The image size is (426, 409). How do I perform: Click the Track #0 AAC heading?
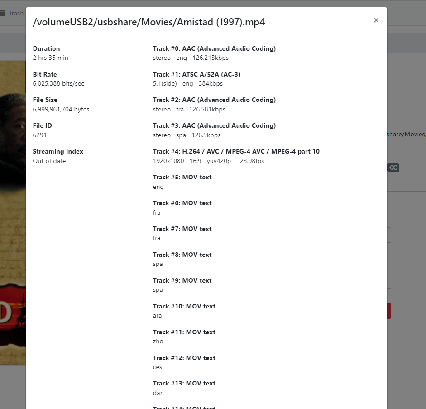[214, 48]
